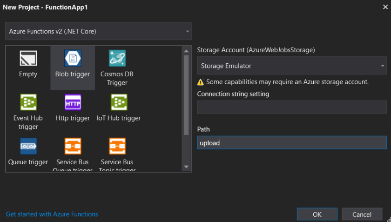Screen dimensions: 391x222
Task: Select the Service Bus Queue trigger icon
Action: [x=73, y=146]
